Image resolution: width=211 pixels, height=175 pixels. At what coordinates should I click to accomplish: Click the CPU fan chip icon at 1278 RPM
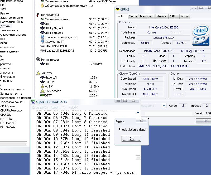(x=42, y=64)
